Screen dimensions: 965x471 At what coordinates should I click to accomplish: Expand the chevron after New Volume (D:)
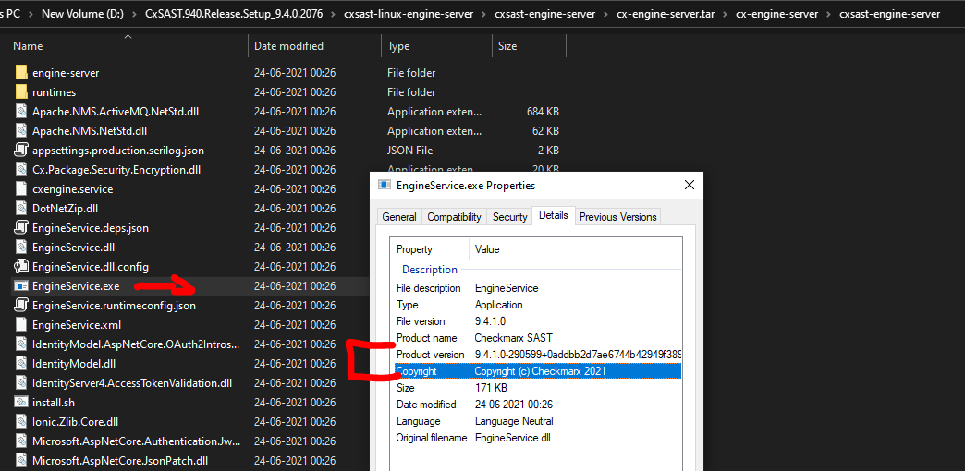pyautogui.click(x=133, y=15)
